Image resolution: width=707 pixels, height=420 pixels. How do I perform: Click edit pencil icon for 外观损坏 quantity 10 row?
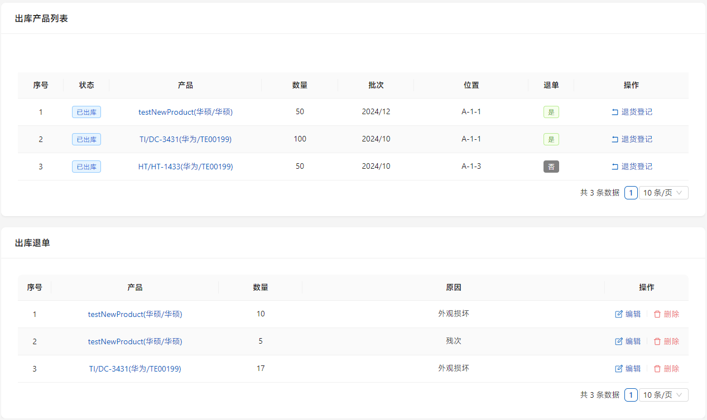[619, 314]
